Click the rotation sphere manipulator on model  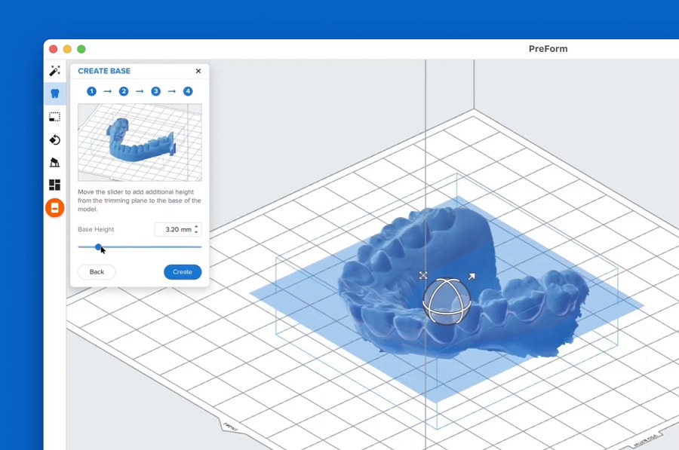pos(447,300)
